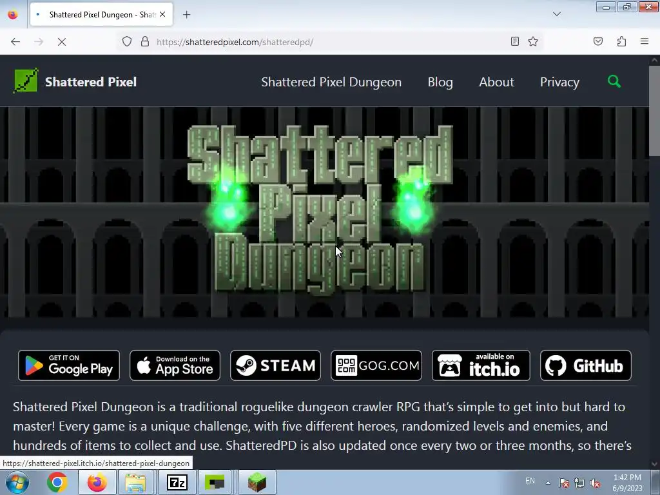The height and width of the screenshot is (495, 660).
Task: Click the Firefox taskbar icon
Action: coord(97,482)
